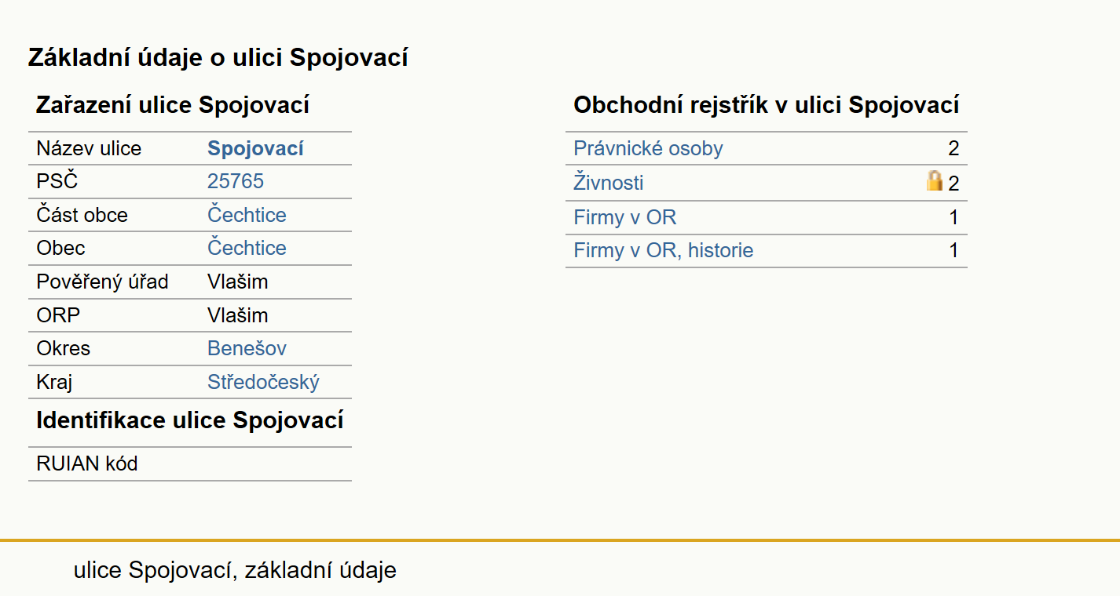Open the Benešov district link
1120x596 pixels.
247,348
